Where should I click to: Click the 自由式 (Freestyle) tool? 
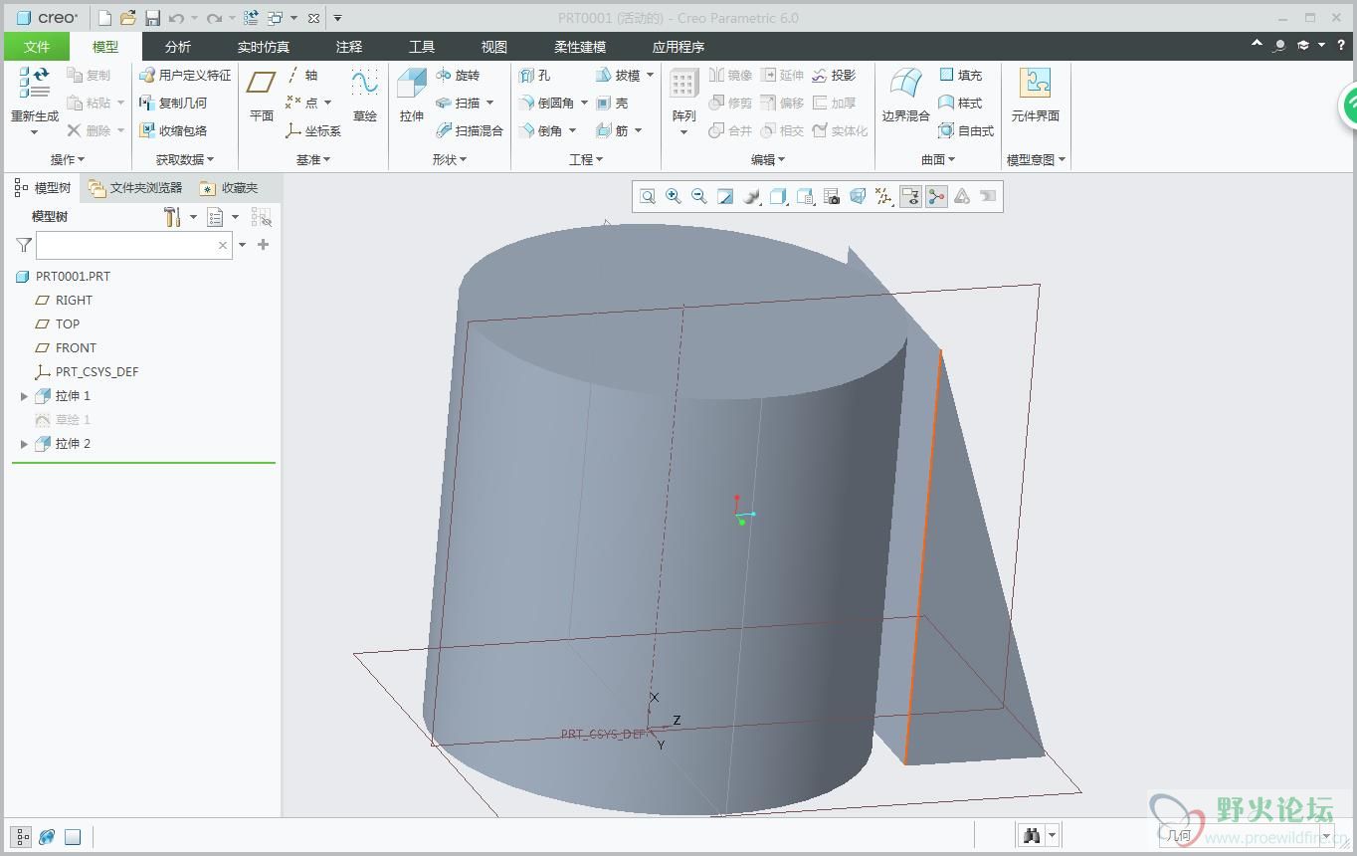pyautogui.click(x=966, y=130)
